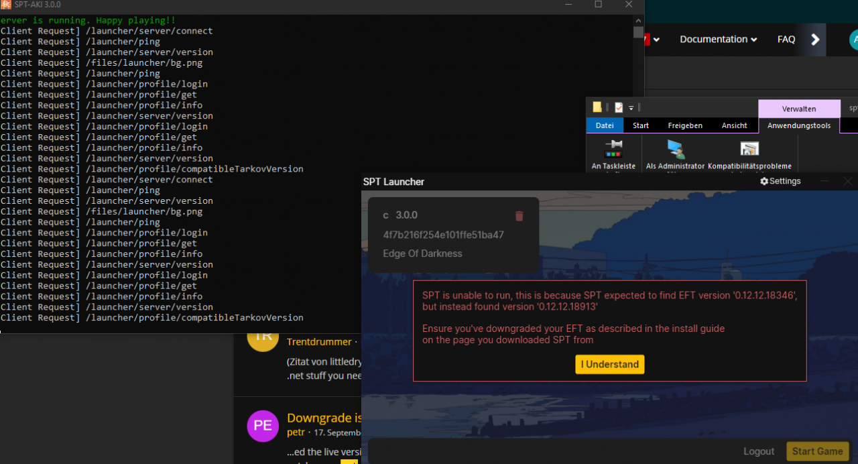This screenshot has width=858, height=464.
Task: Click the 'Ensure you've downgraded your EFT' message
Action: (573, 334)
